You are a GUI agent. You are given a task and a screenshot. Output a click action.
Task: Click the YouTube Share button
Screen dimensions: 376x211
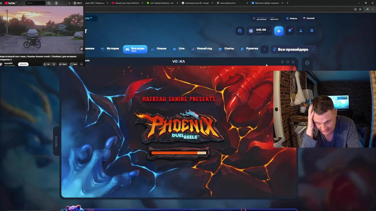(x=63, y=64)
